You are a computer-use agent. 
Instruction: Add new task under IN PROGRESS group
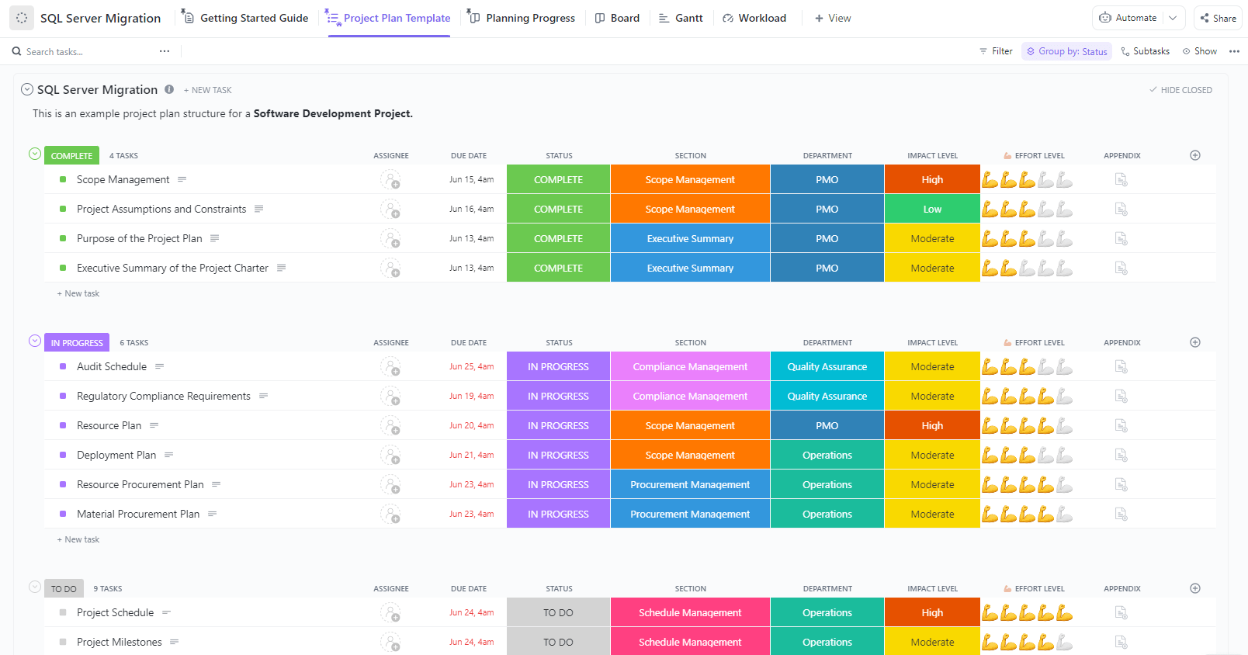pos(81,539)
